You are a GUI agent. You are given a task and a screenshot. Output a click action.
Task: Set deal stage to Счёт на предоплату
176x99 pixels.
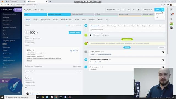tap(83, 15)
